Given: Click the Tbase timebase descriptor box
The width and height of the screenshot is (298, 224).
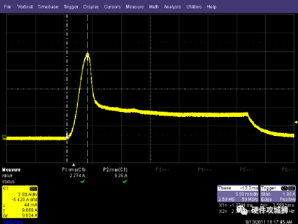Looking at the screenshot, I should click(238, 194).
